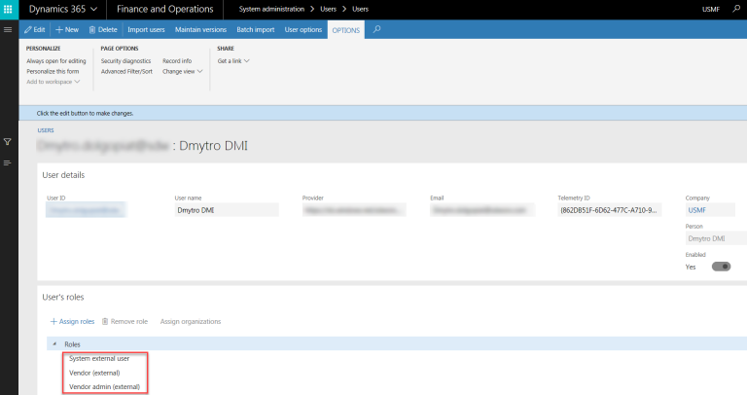Collapse the Roles tree node
The image size is (747, 395).
click(x=53, y=344)
